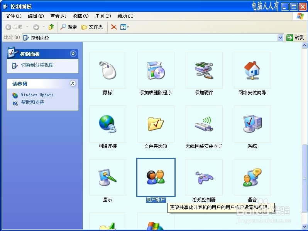Image resolution: width=308 pixels, height=231 pixels.
Task: Click the 无线网络安装向导 label text
Action: tap(204, 146)
